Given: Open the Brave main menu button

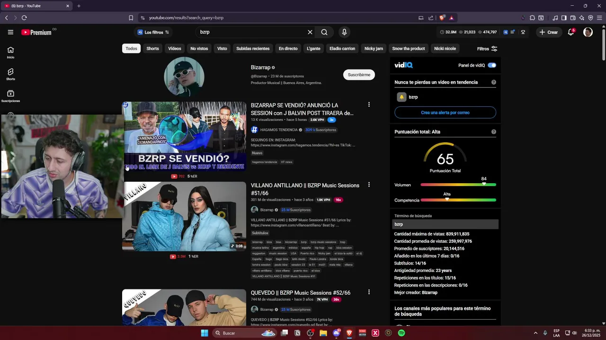Looking at the screenshot, I should (x=600, y=18).
